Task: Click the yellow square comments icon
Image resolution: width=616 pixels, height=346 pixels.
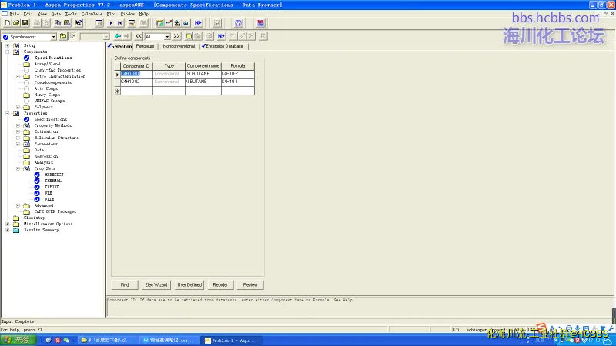Action: point(189,36)
